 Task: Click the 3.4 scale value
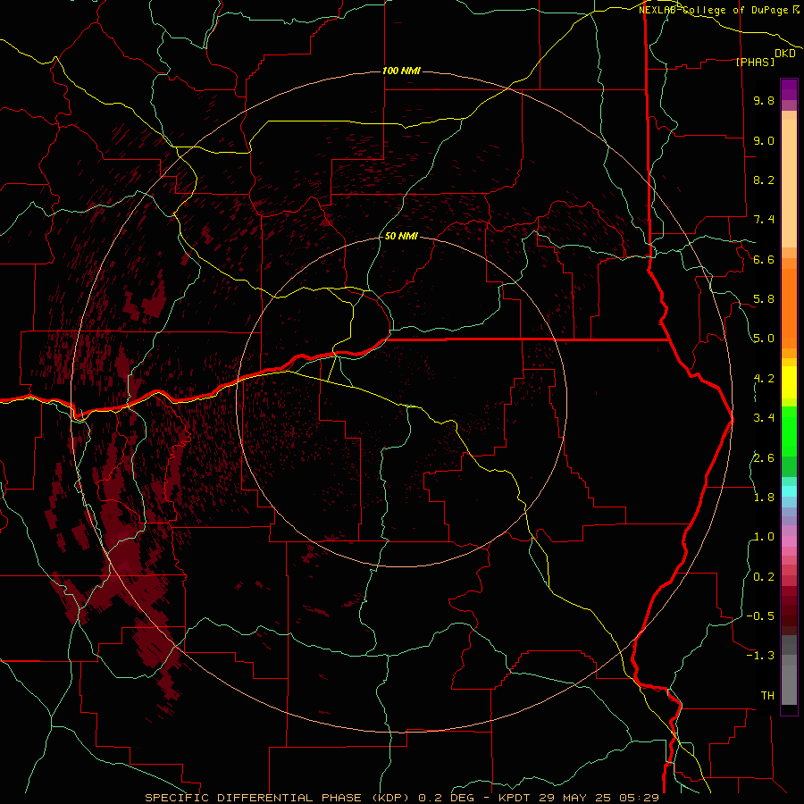coord(764,418)
